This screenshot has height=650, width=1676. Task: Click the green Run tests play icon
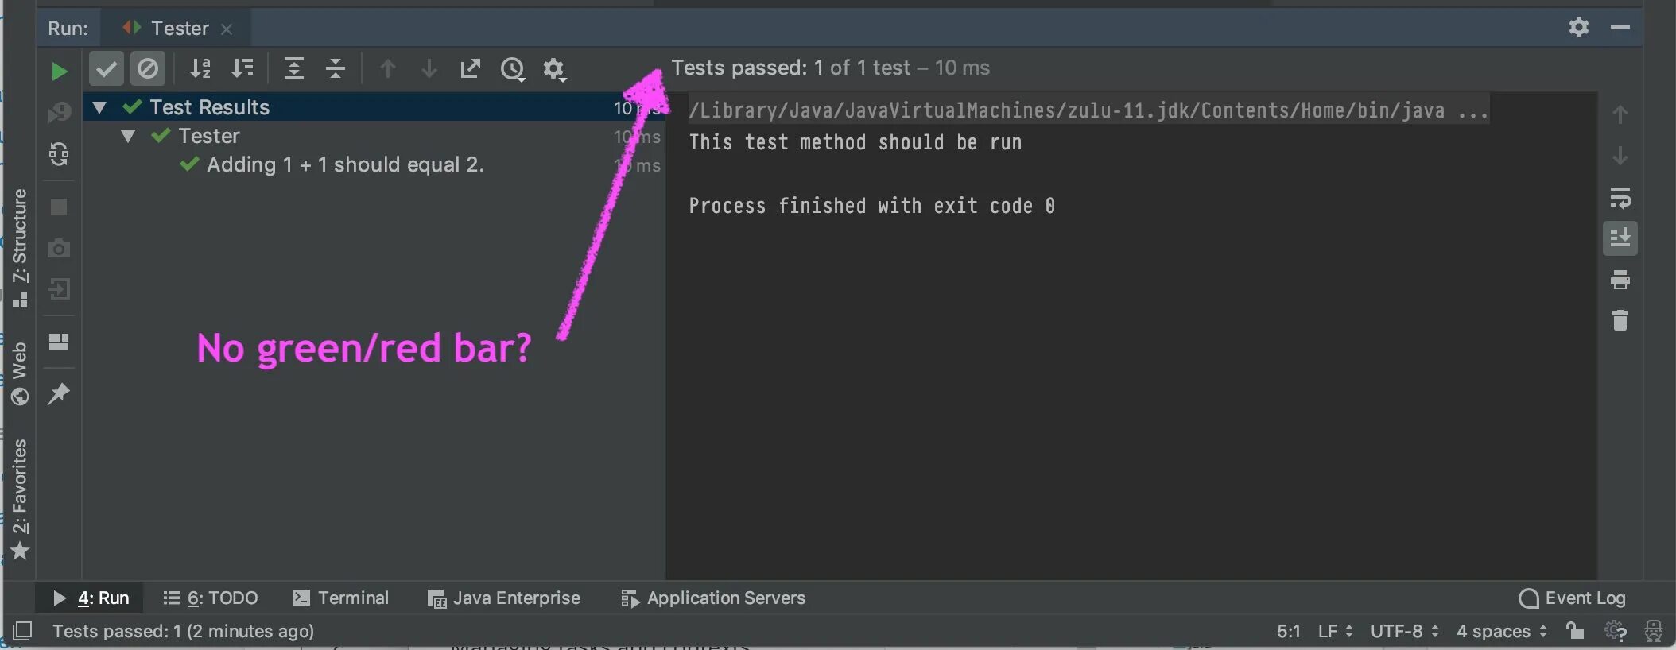click(x=58, y=72)
